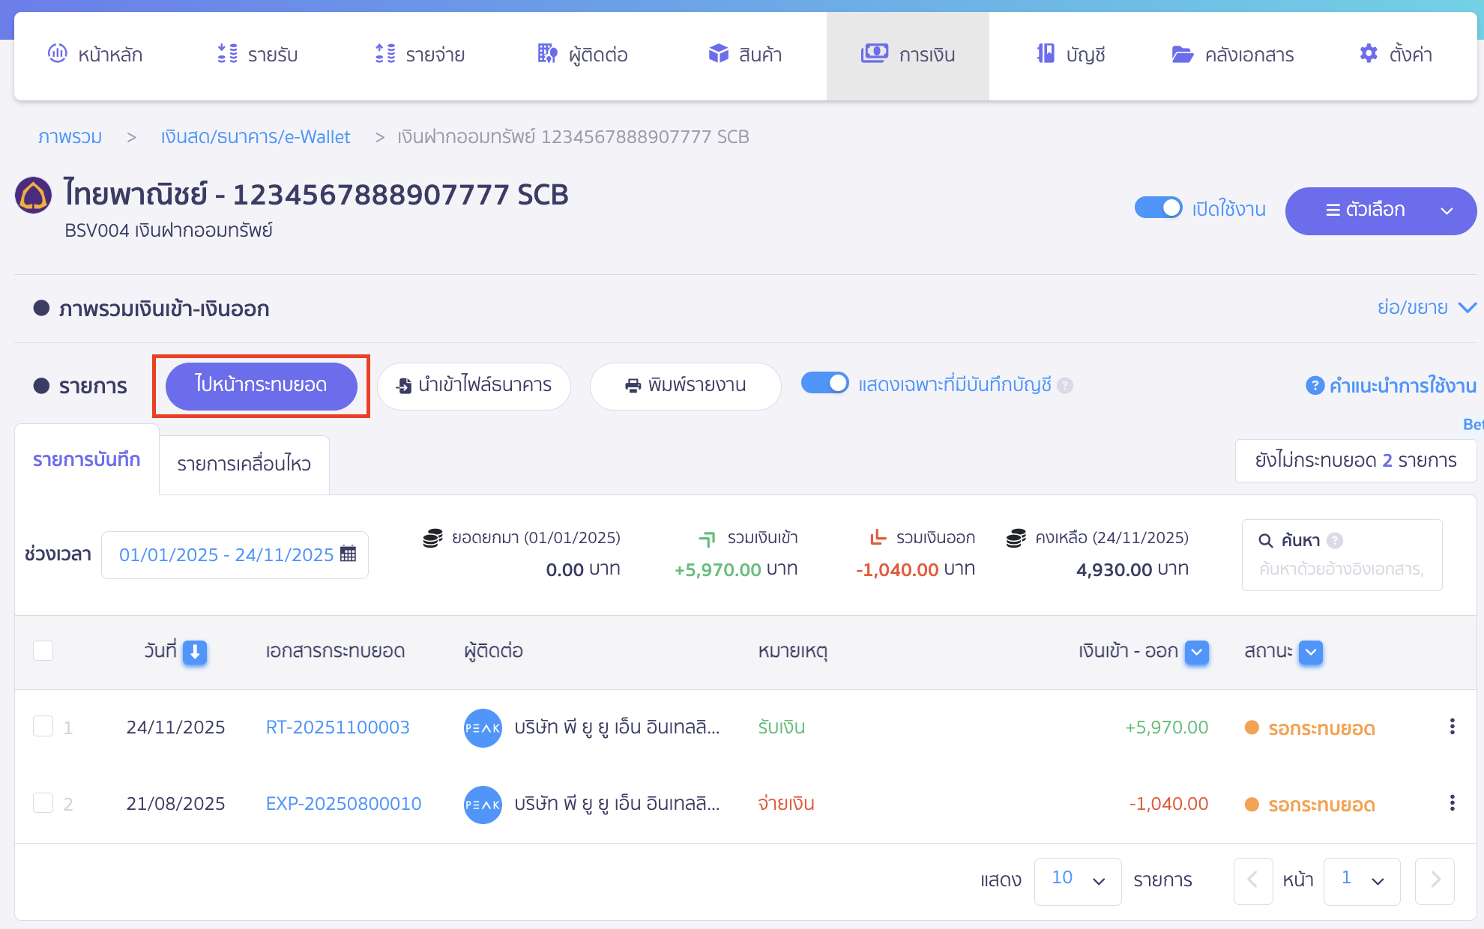This screenshot has width=1484, height=929.
Task: Toggle แสดงเฉพาะที่มีบันทึกบัญชี switch
Action: (824, 384)
